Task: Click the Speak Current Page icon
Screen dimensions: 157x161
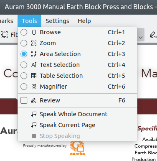Action: click(34, 125)
